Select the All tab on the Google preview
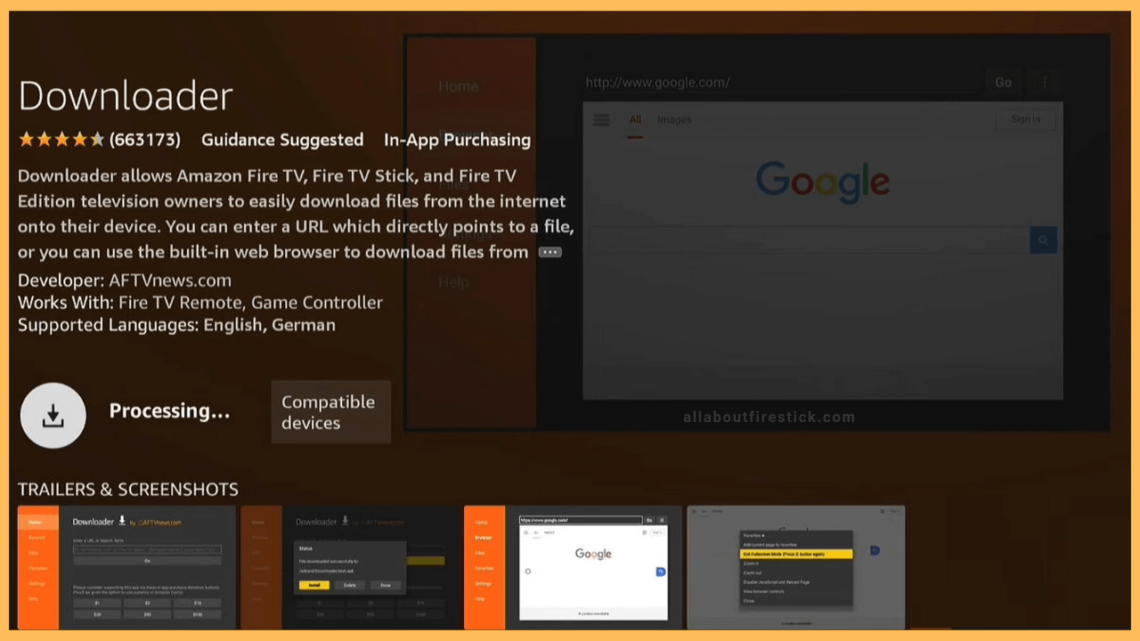Screen dimensions: 1140x641 635,119
